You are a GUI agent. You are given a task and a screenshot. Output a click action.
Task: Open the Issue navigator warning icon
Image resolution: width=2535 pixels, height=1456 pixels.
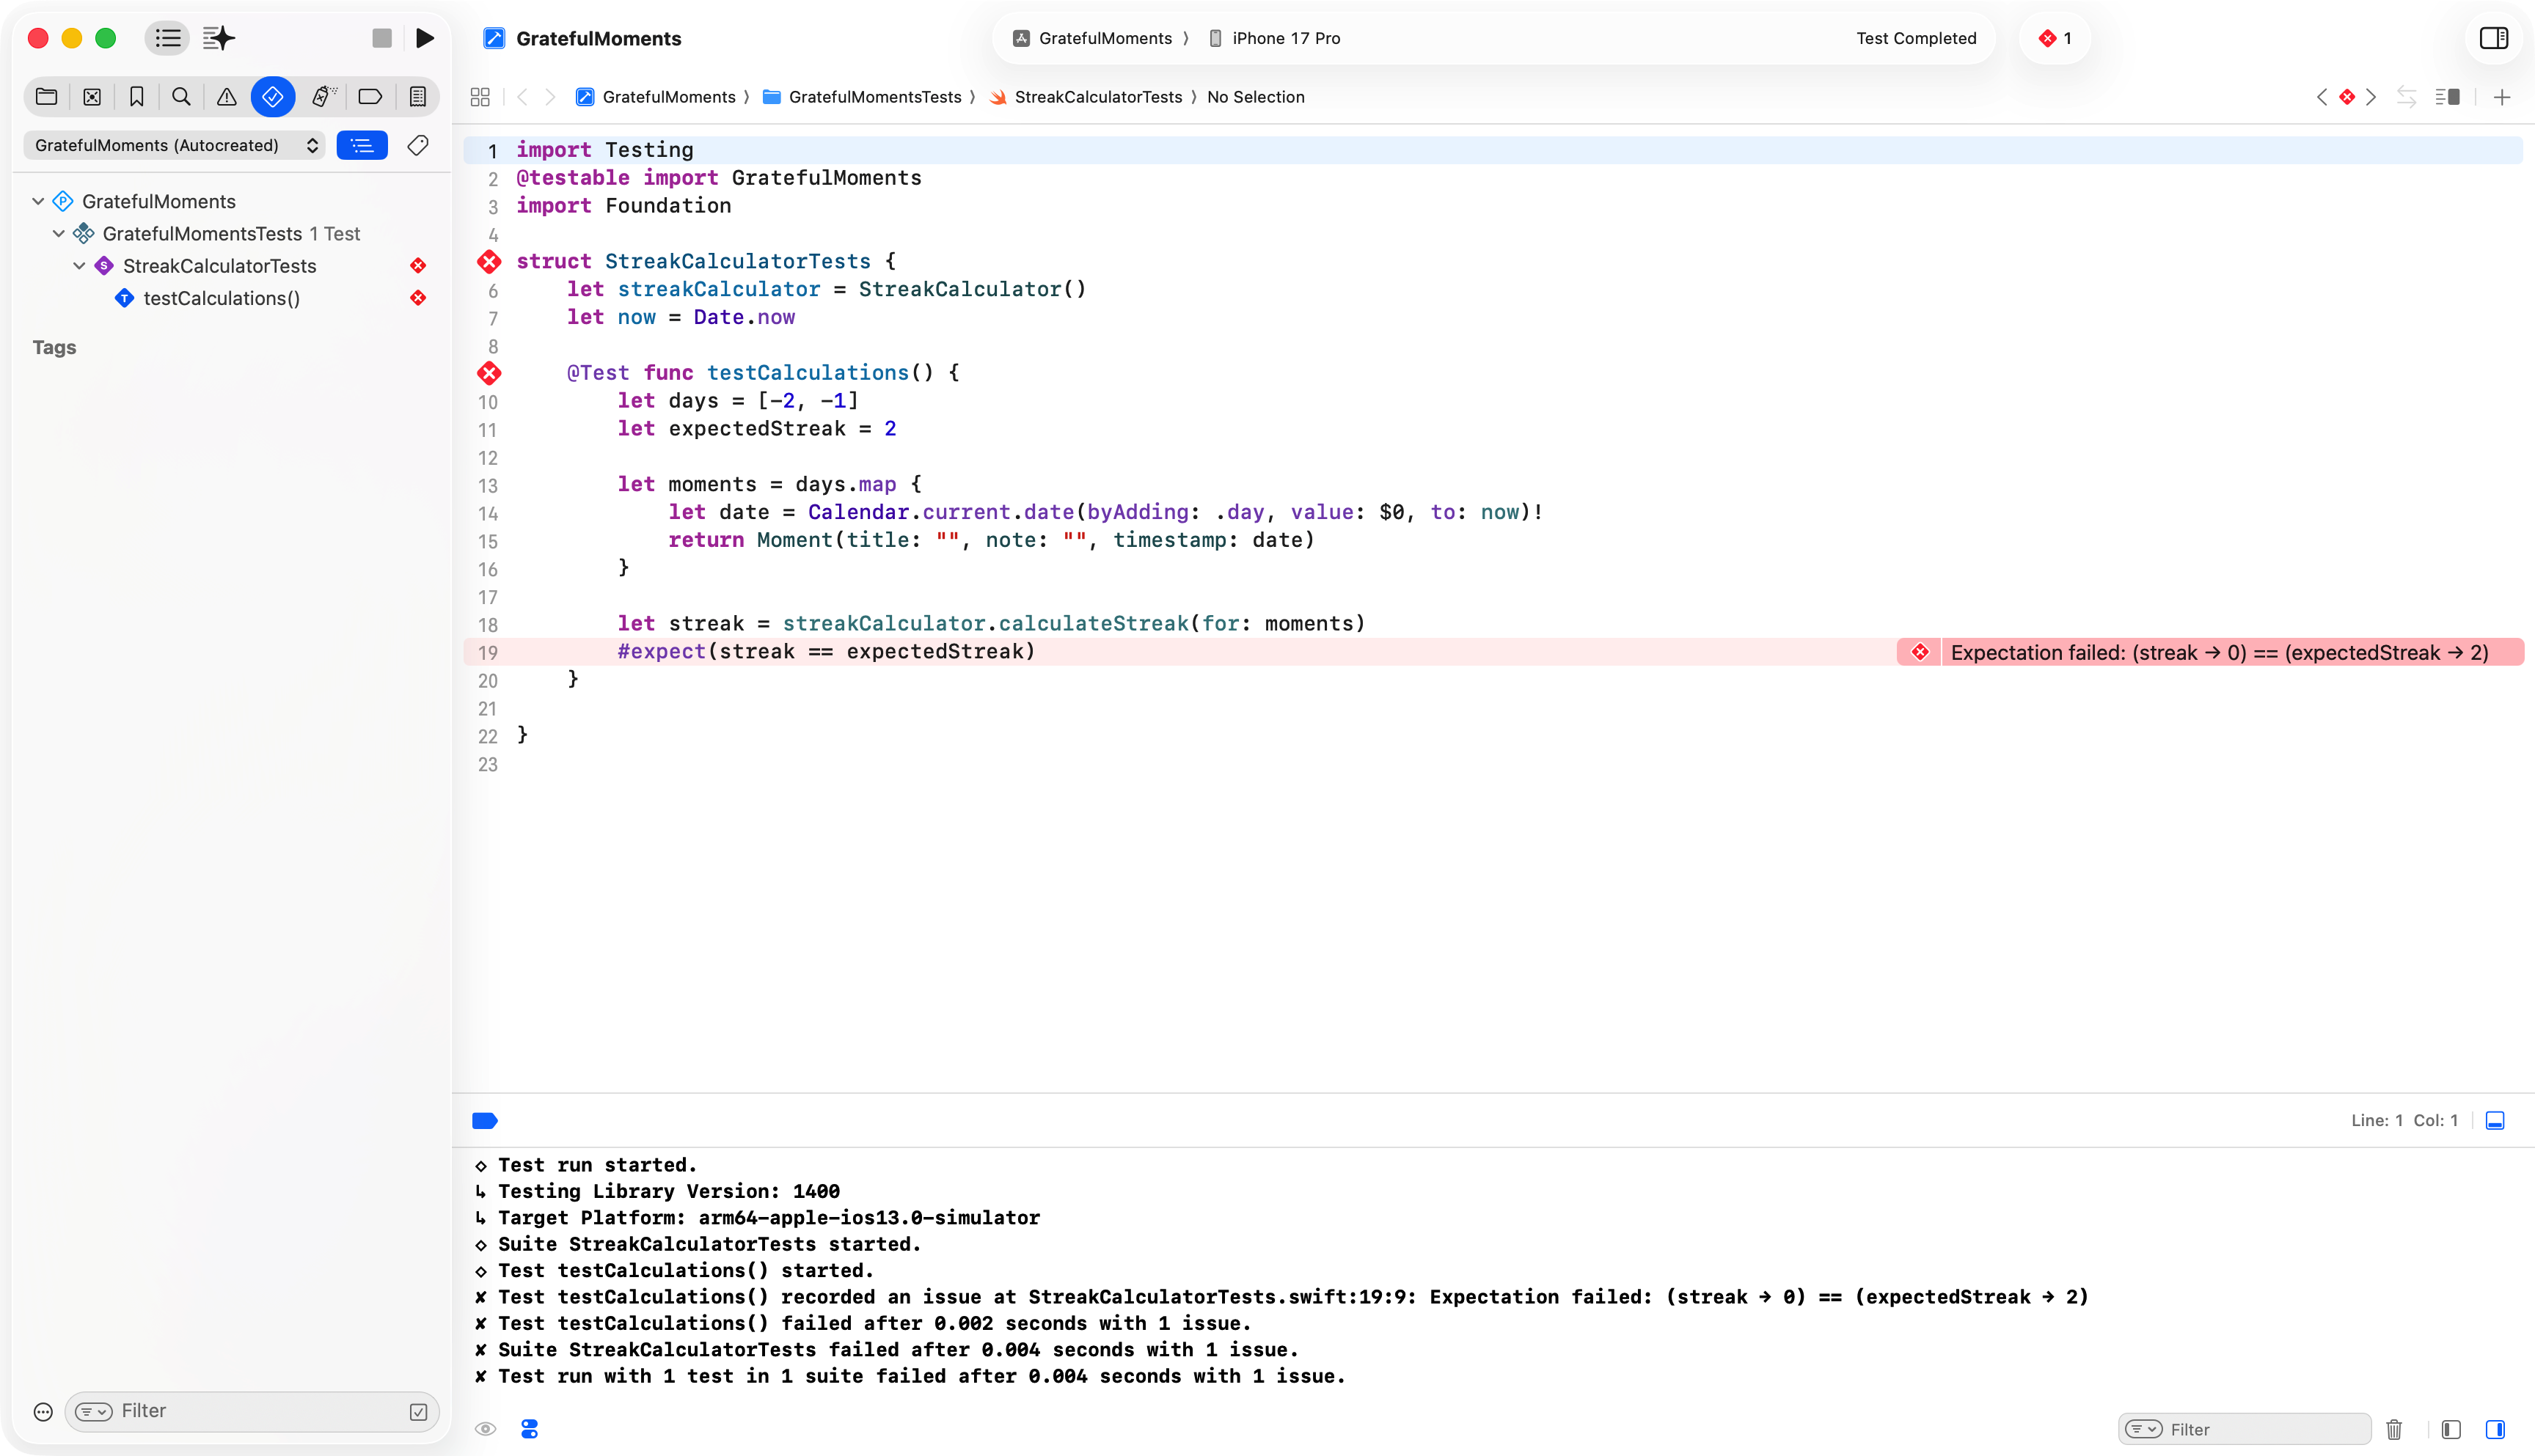pyautogui.click(x=227, y=97)
